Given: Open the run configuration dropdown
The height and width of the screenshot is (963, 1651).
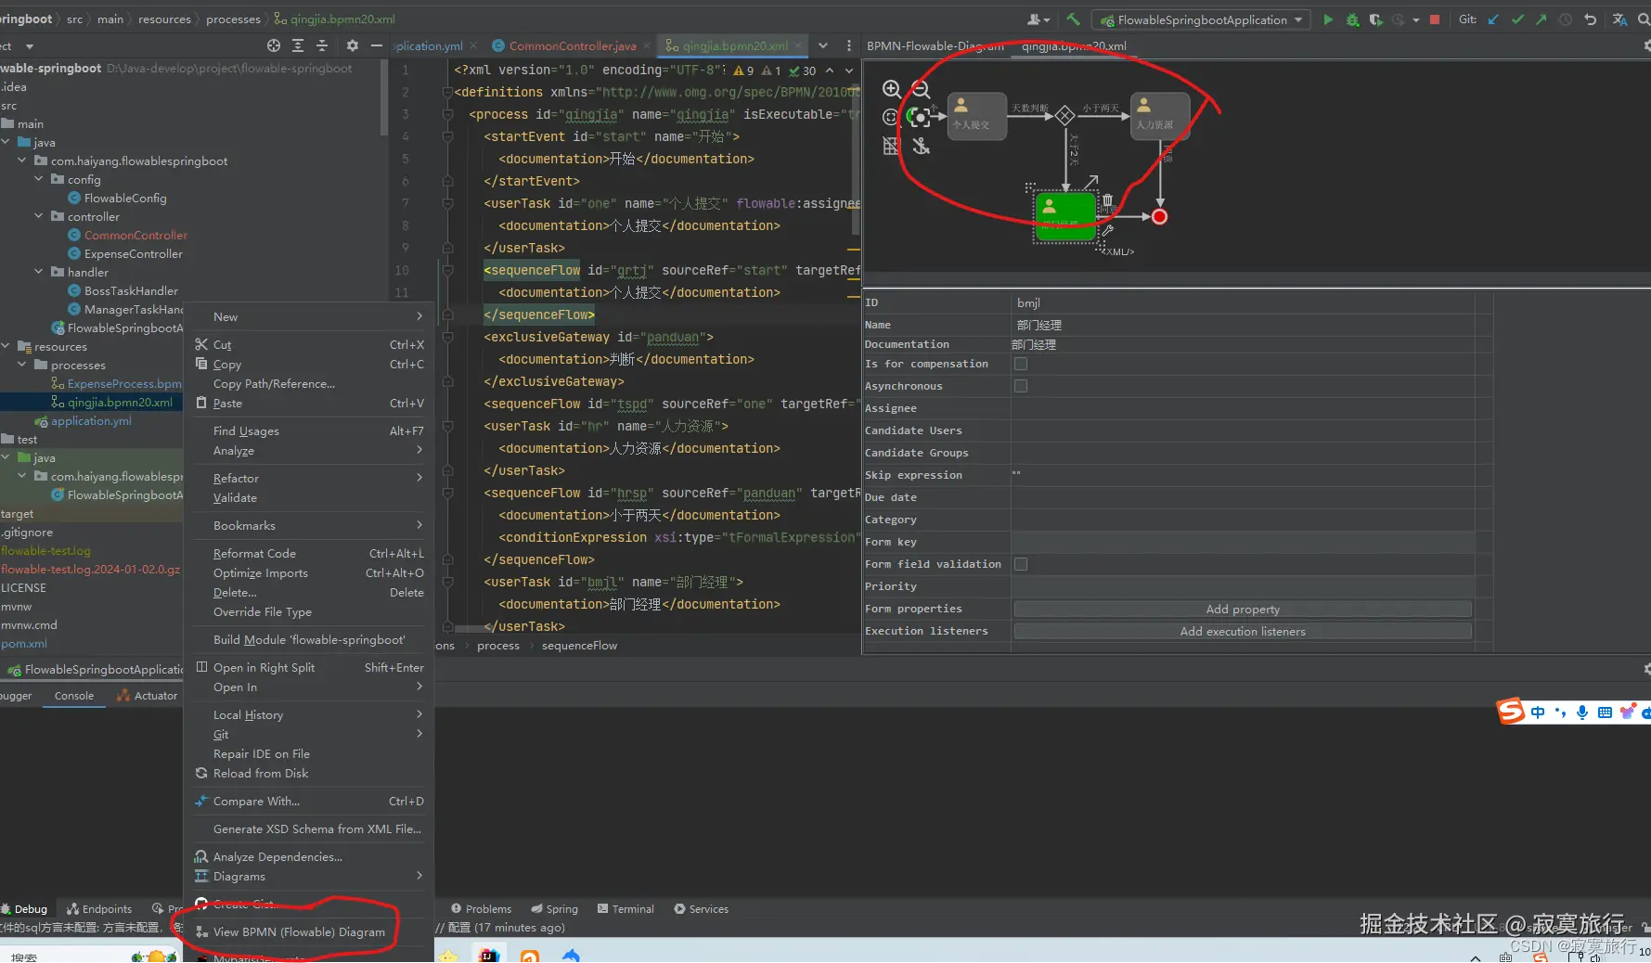Looking at the screenshot, I should [1202, 19].
